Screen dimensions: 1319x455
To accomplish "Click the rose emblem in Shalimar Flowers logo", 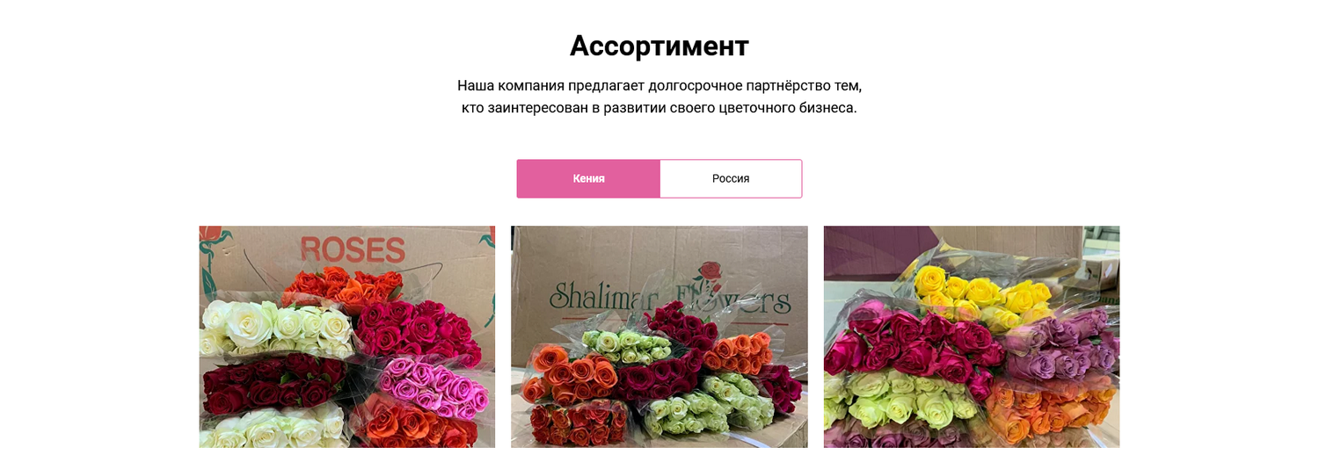I will pos(706,274).
